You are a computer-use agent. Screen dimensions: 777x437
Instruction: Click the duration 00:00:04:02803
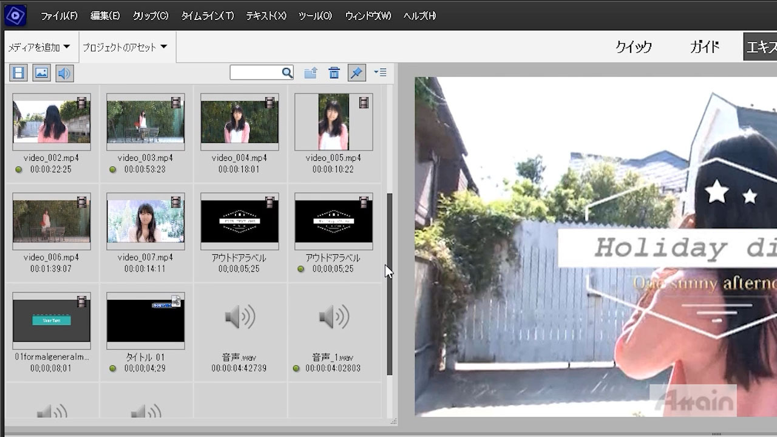[334, 368]
